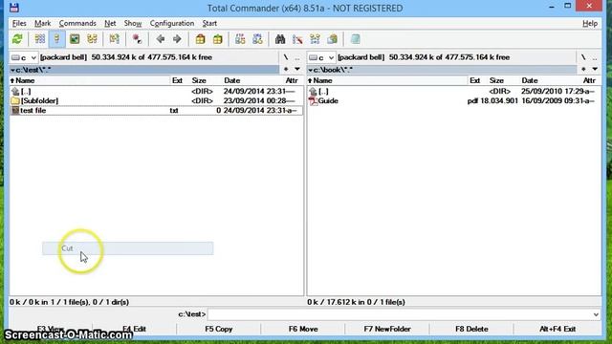Click the invert selection toolbar icon

(115, 39)
